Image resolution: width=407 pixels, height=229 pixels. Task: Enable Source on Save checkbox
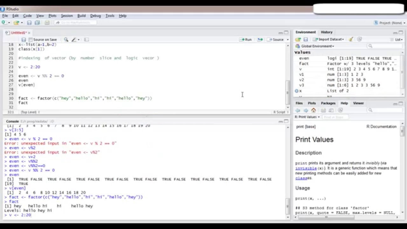click(31, 40)
